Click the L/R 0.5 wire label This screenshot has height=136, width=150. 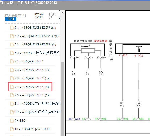139,105
